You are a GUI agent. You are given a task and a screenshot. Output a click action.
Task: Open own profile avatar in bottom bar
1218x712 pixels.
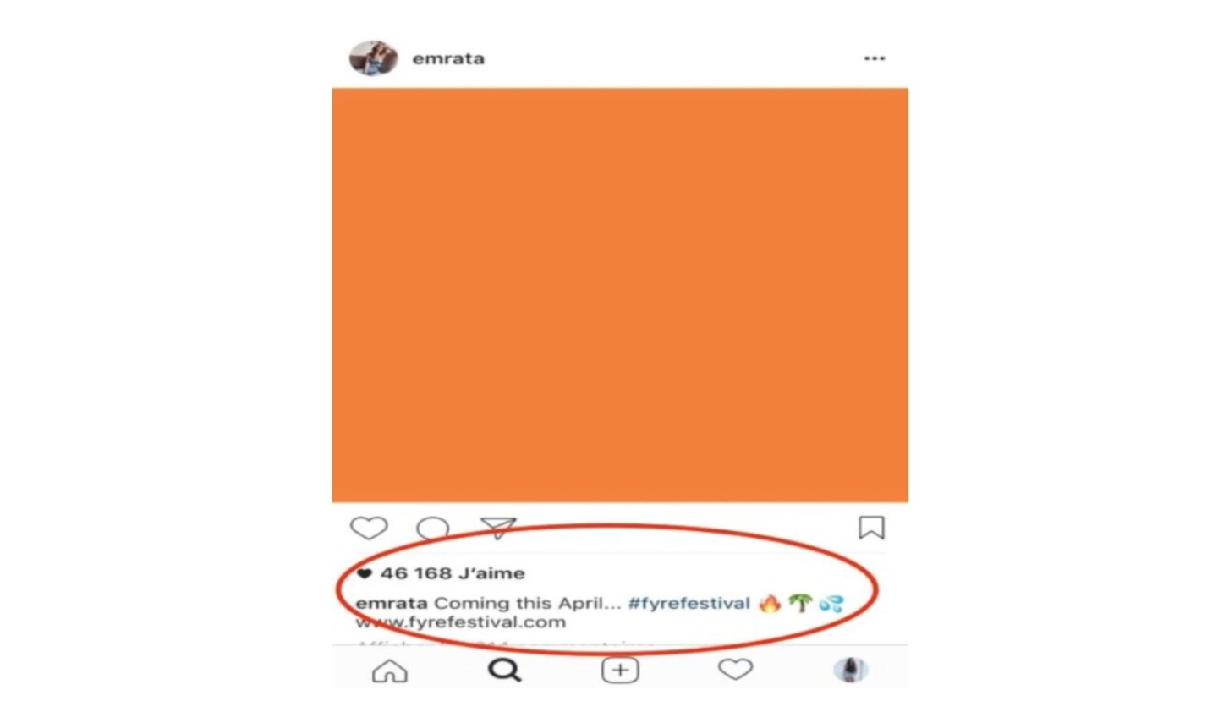(x=851, y=671)
